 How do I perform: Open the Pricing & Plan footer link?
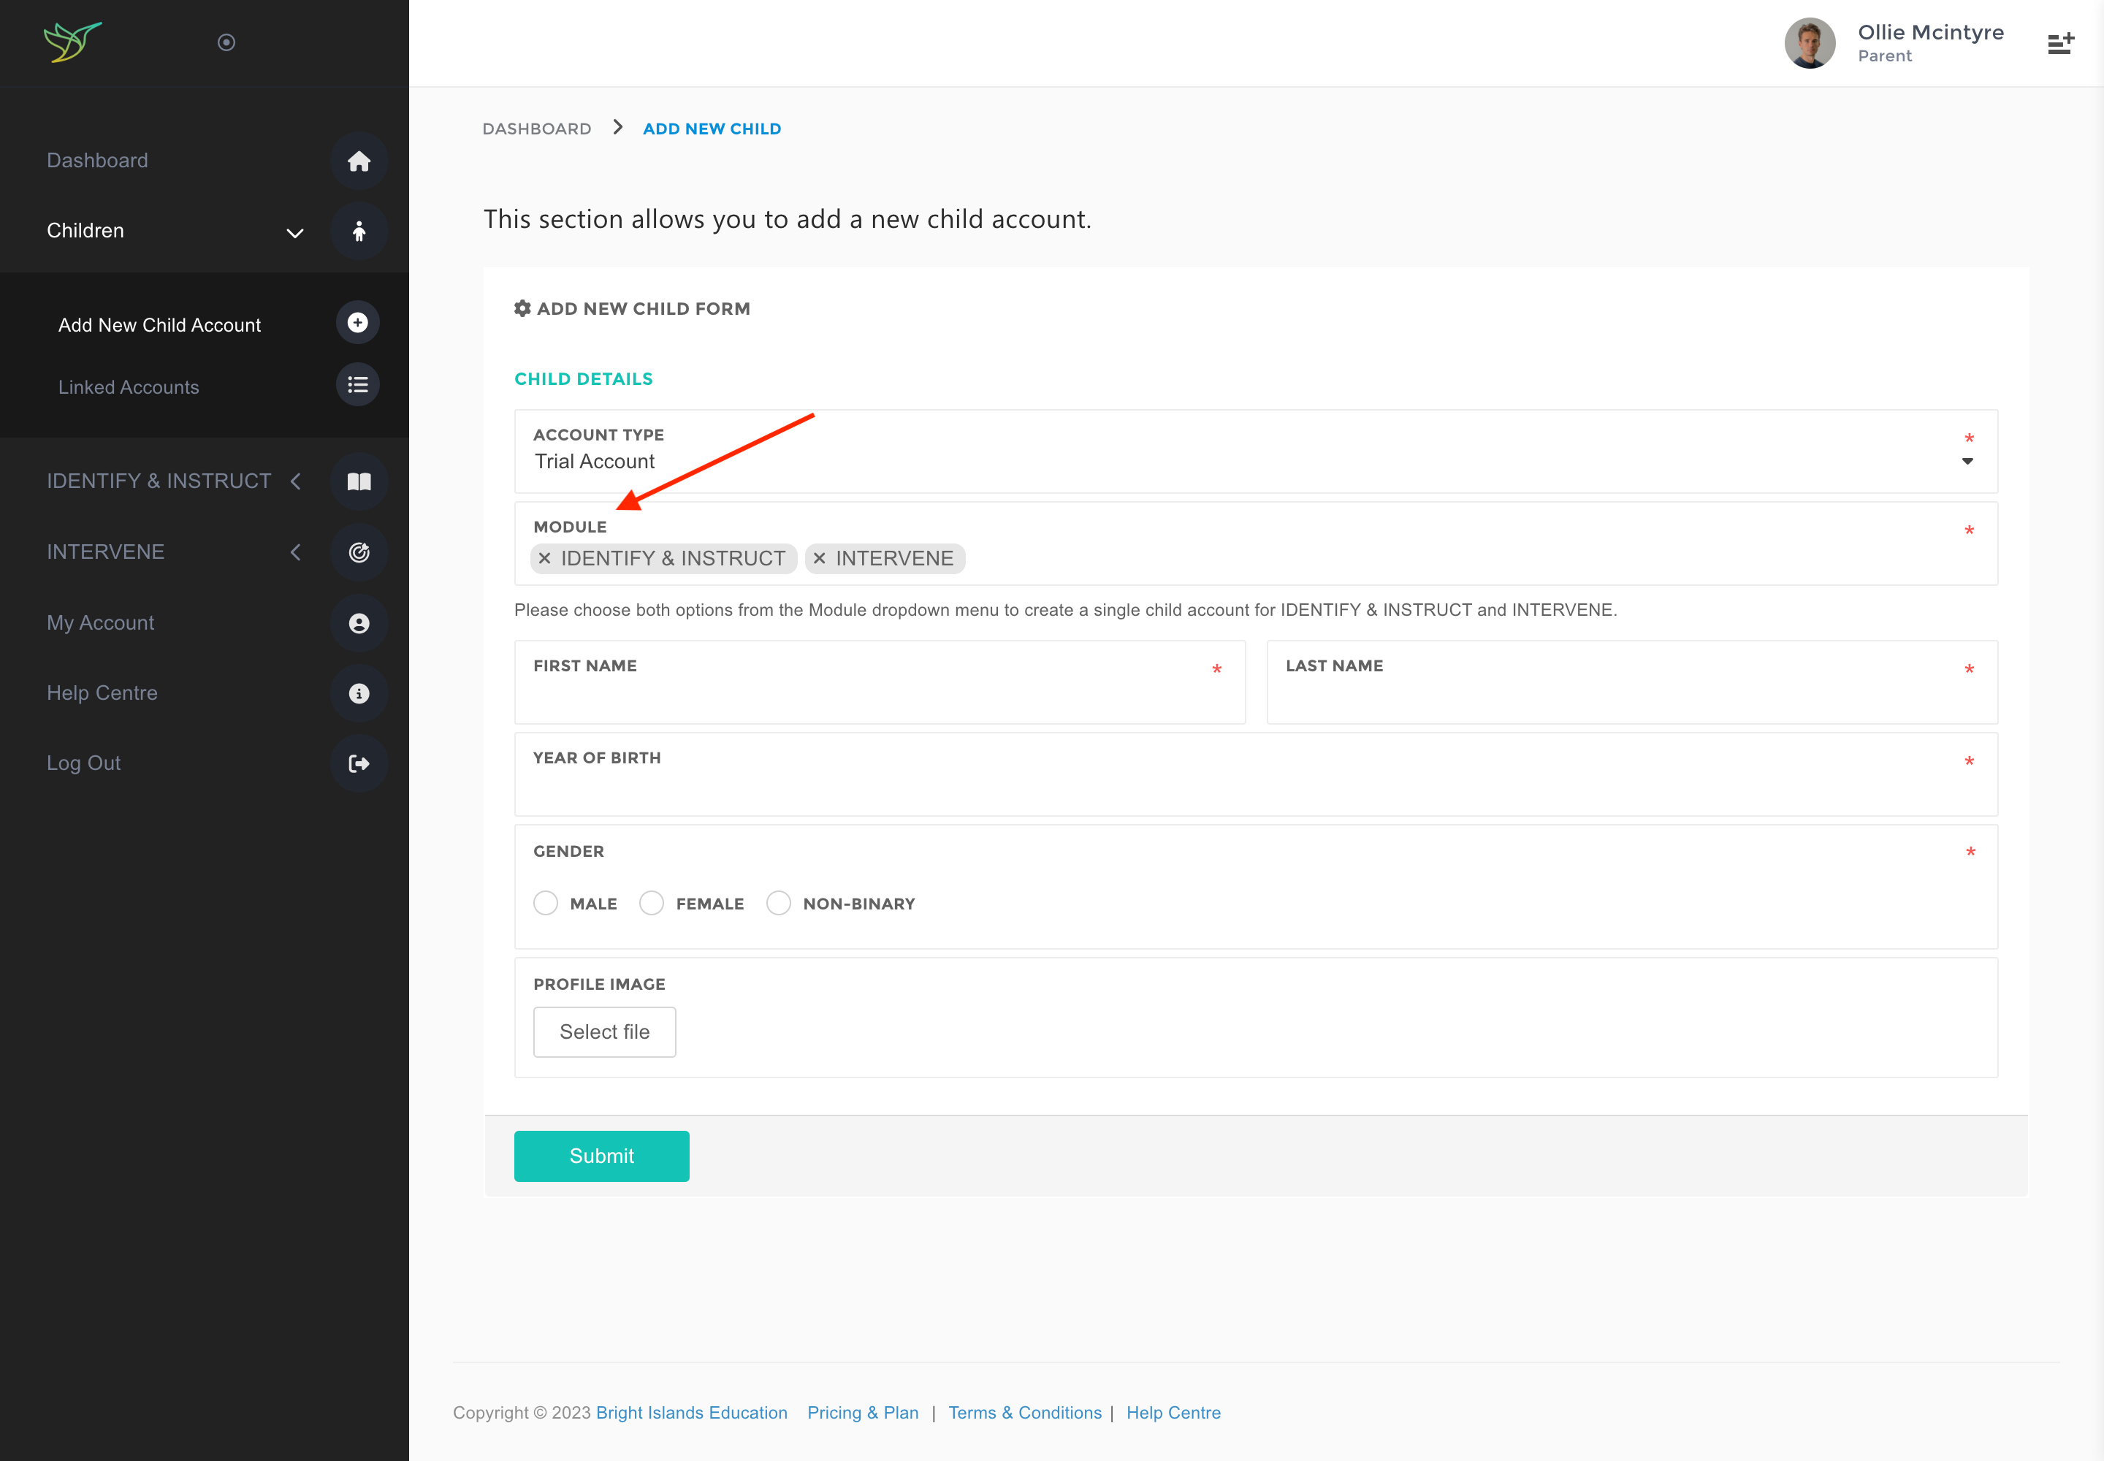(x=863, y=1413)
